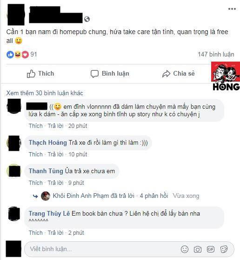Open Thạch Hoàng's profile name
The height and width of the screenshot is (260, 240).
48,142
